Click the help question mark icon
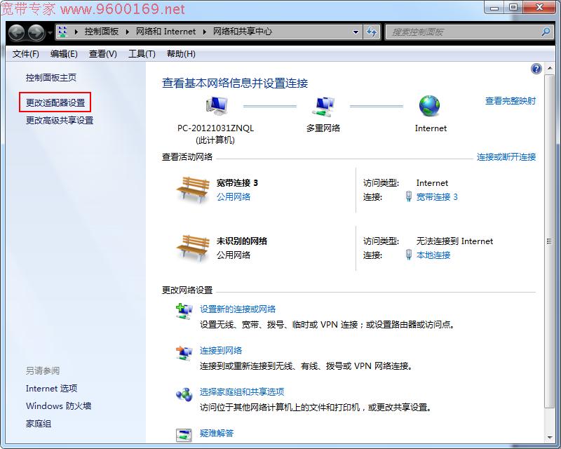 coord(536,68)
